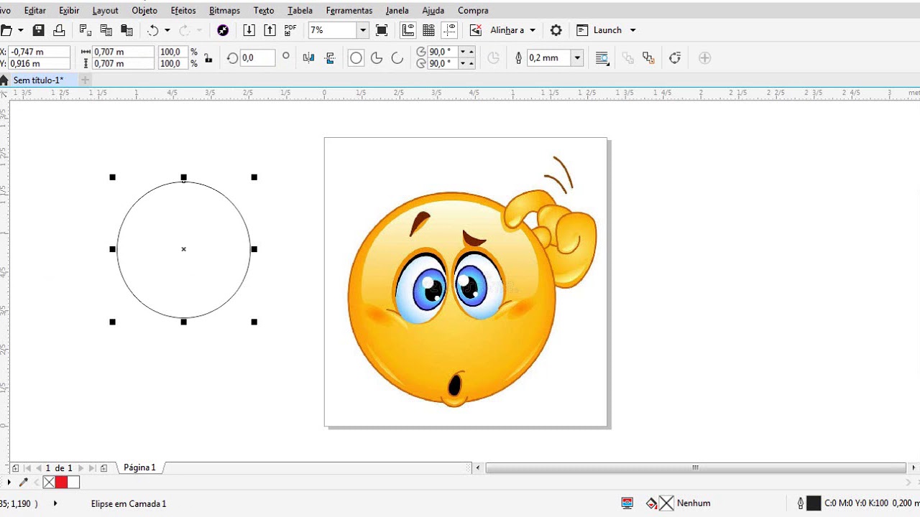Viewport: 920px width, 517px height.
Task: Click the rotation angle input field
Action: 258,58
